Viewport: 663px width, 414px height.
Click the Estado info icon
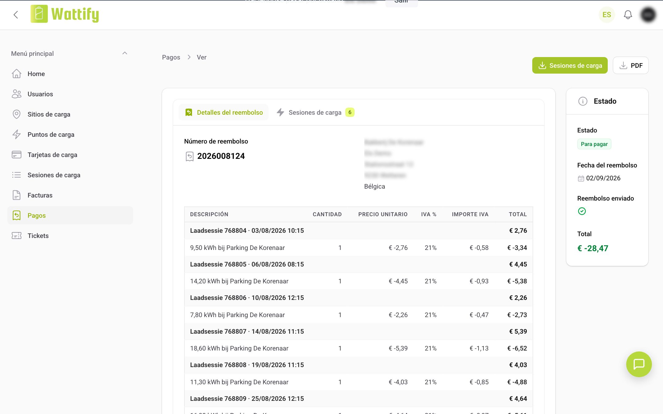(583, 101)
